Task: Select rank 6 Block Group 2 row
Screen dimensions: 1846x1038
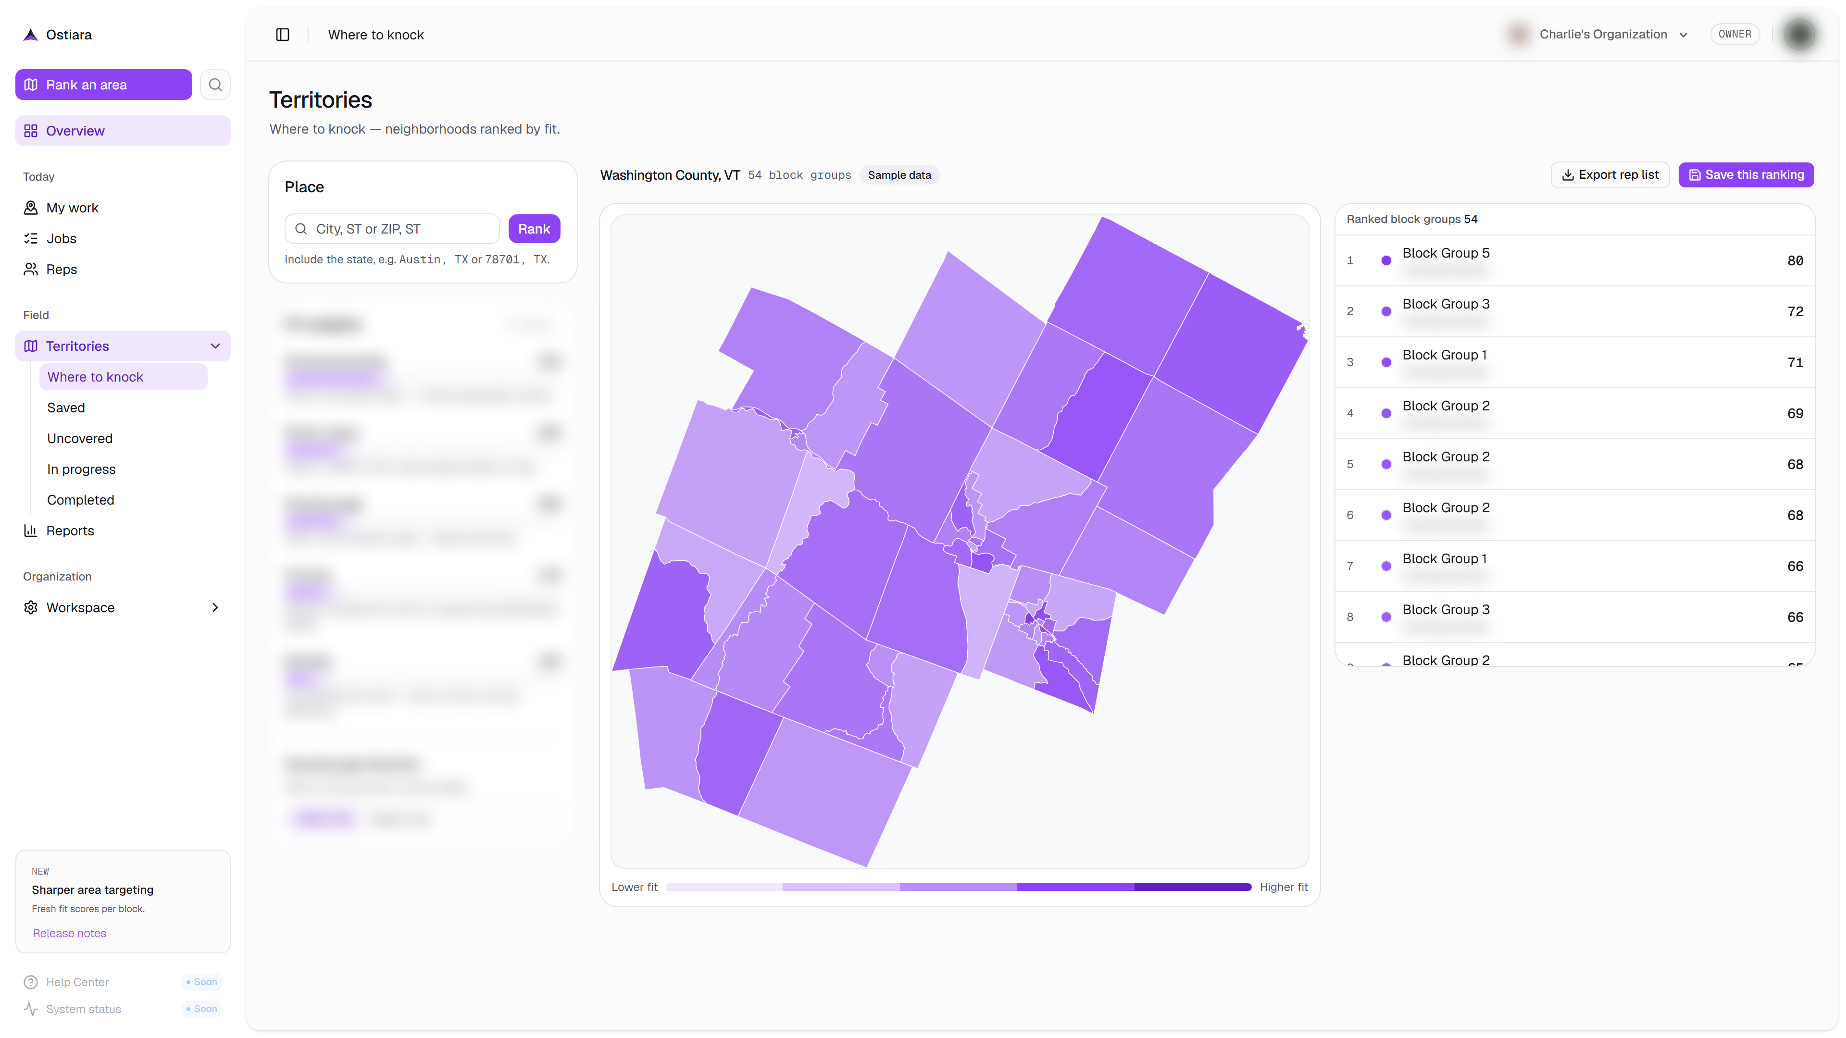Action: point(1574,515)
